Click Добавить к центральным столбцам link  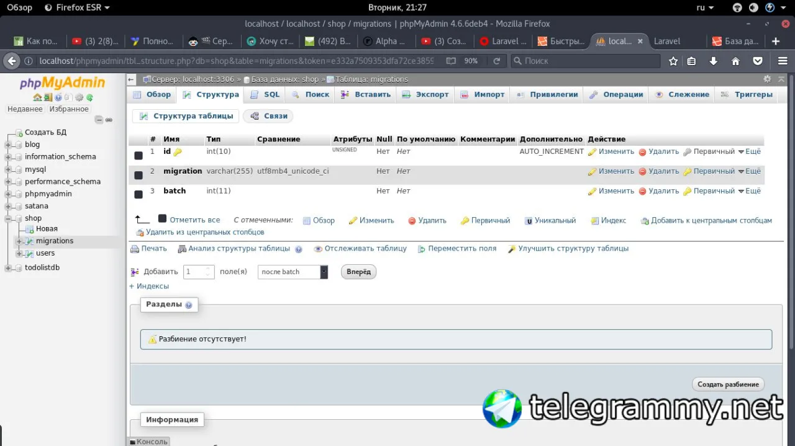(x=706, y=221)
